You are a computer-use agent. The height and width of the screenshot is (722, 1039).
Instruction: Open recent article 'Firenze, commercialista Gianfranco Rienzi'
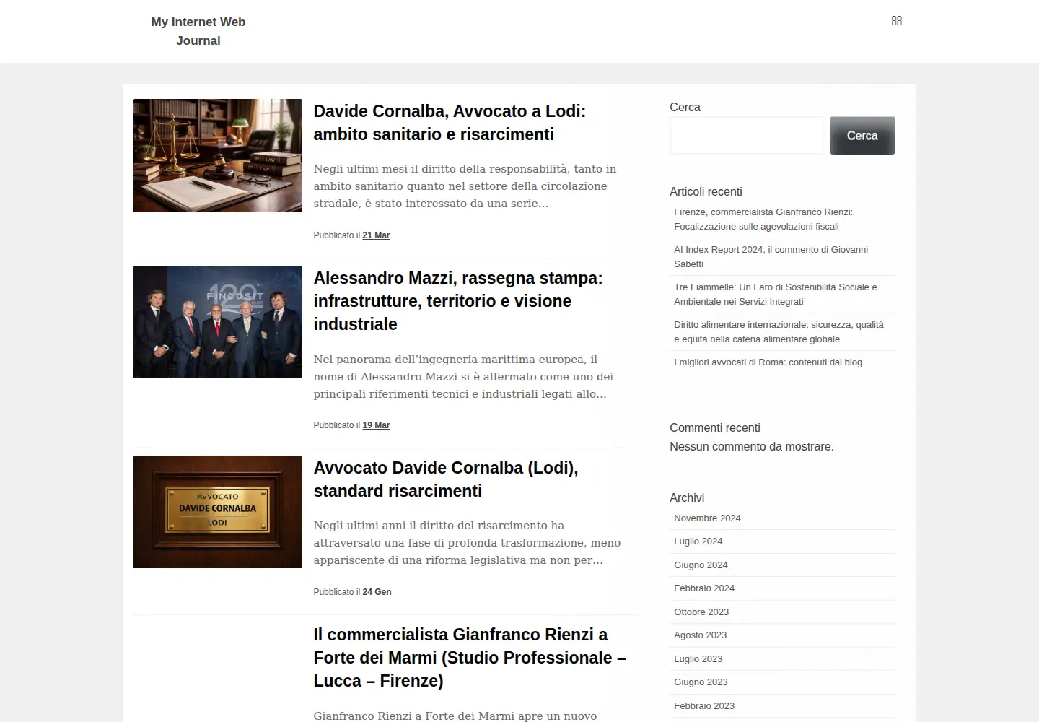coord(763,219)
